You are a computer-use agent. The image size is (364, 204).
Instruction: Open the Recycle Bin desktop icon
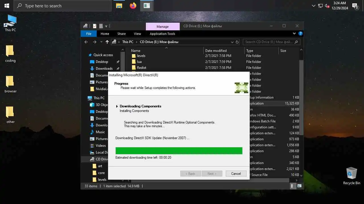pos(351,176)
